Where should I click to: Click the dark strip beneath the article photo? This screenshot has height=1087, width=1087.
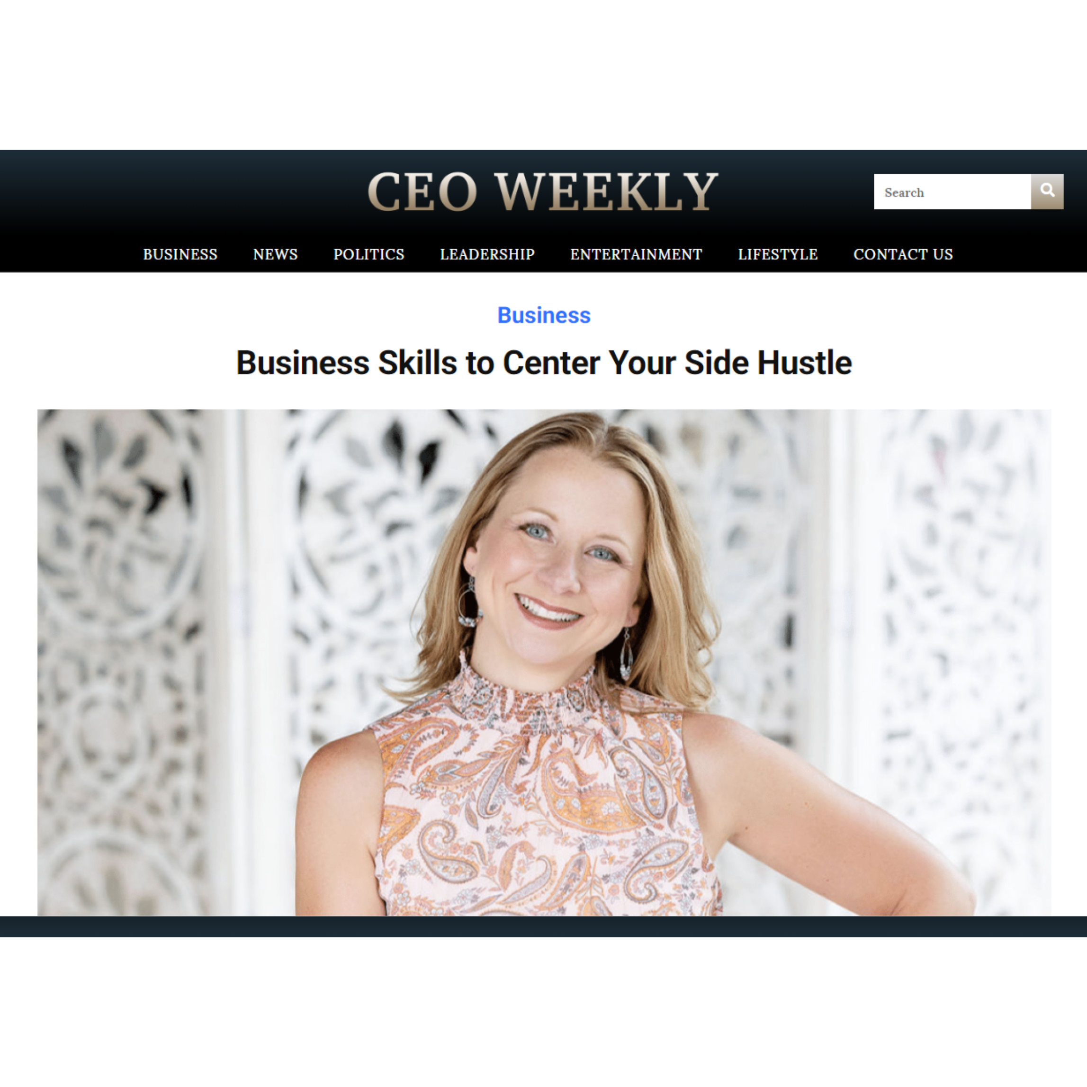(x=544, y=926)
